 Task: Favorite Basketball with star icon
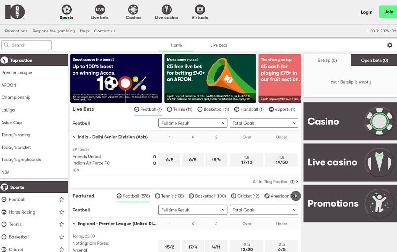[61, 237]
